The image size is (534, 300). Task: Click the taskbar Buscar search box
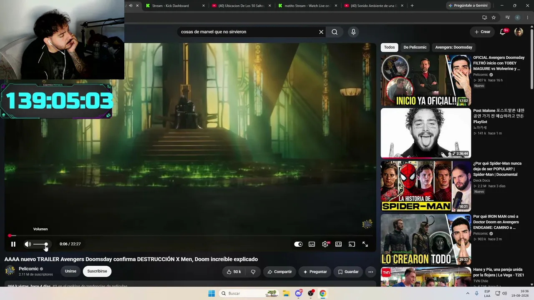pos(249,293)
